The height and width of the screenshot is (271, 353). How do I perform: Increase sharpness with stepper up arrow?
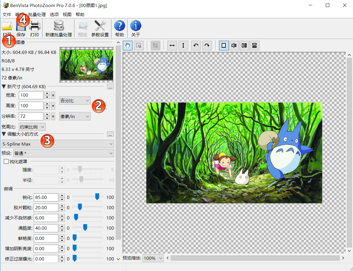[x=62, y=195]
